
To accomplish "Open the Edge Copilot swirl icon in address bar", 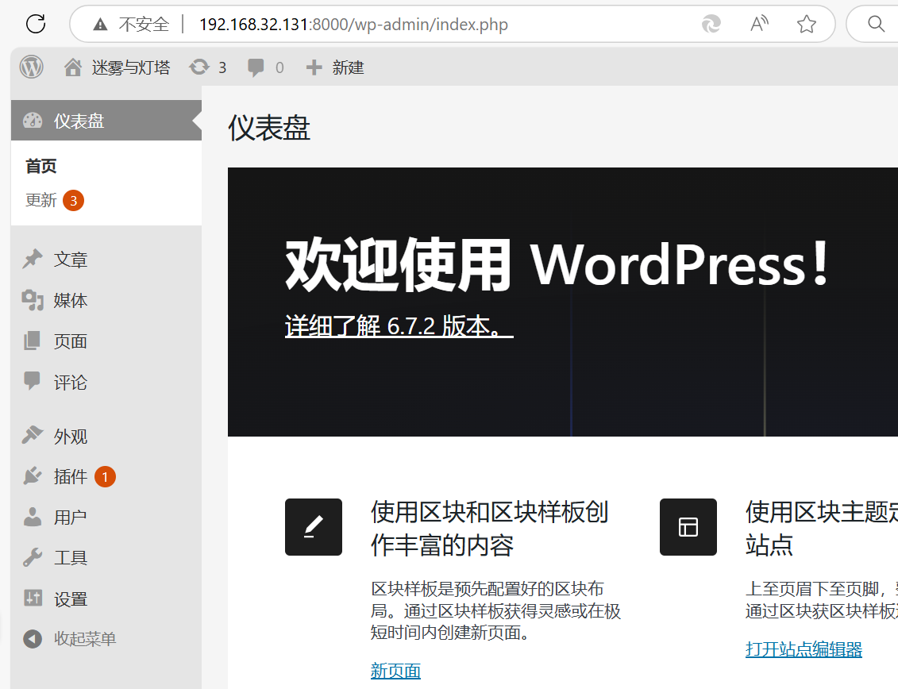I will 711,24.
